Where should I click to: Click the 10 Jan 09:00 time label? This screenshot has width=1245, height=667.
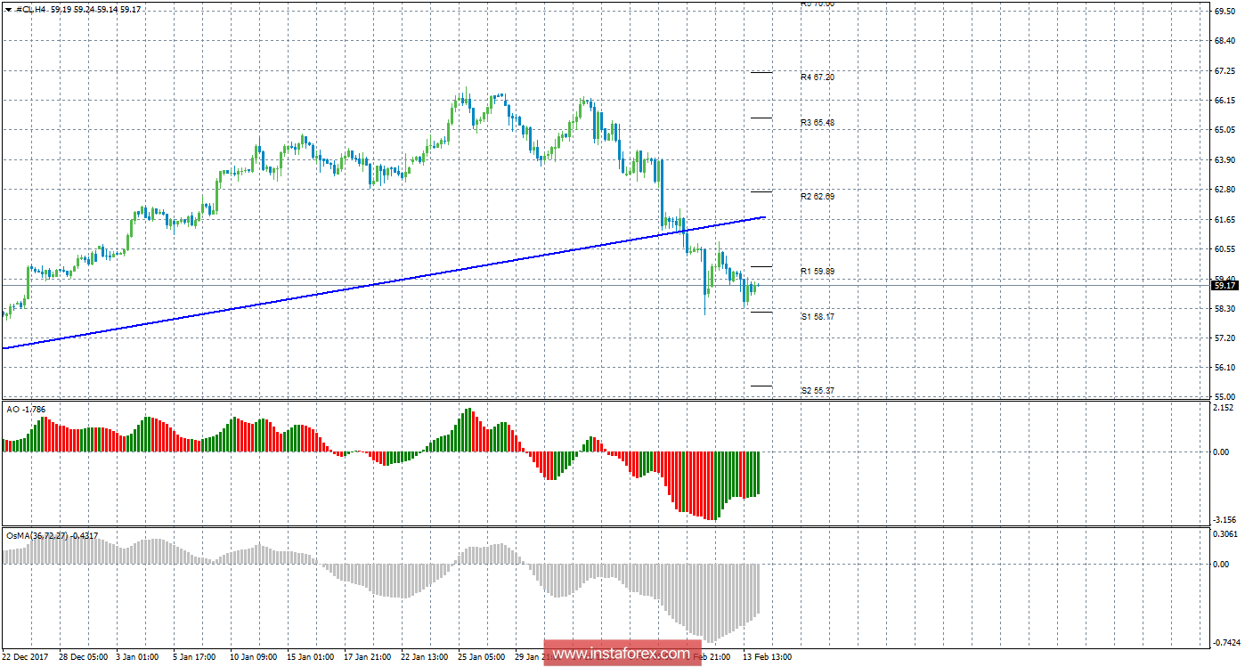pyautogui.click(x=253, y=657)
